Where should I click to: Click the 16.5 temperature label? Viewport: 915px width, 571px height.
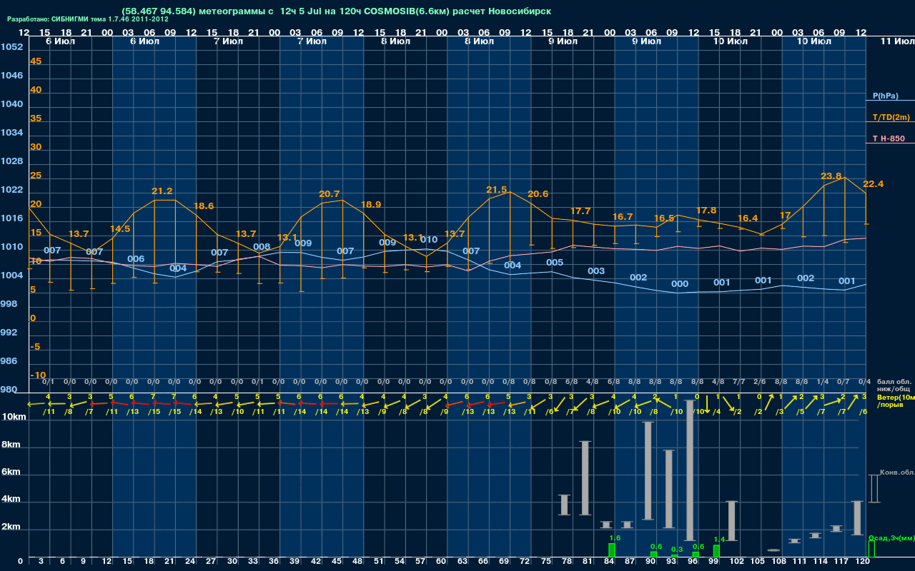(x=664, y=218)
